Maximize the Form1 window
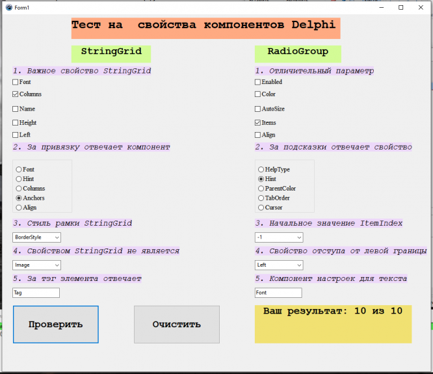 click(400, 7)
